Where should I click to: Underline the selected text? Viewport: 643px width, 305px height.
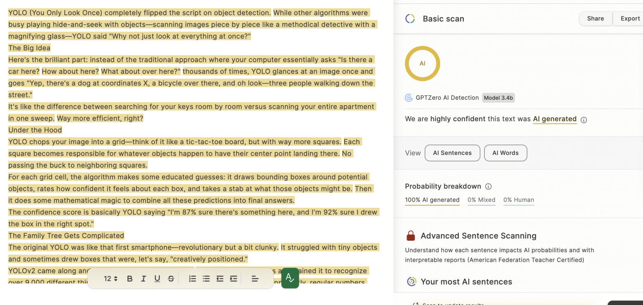pos(157,279)
